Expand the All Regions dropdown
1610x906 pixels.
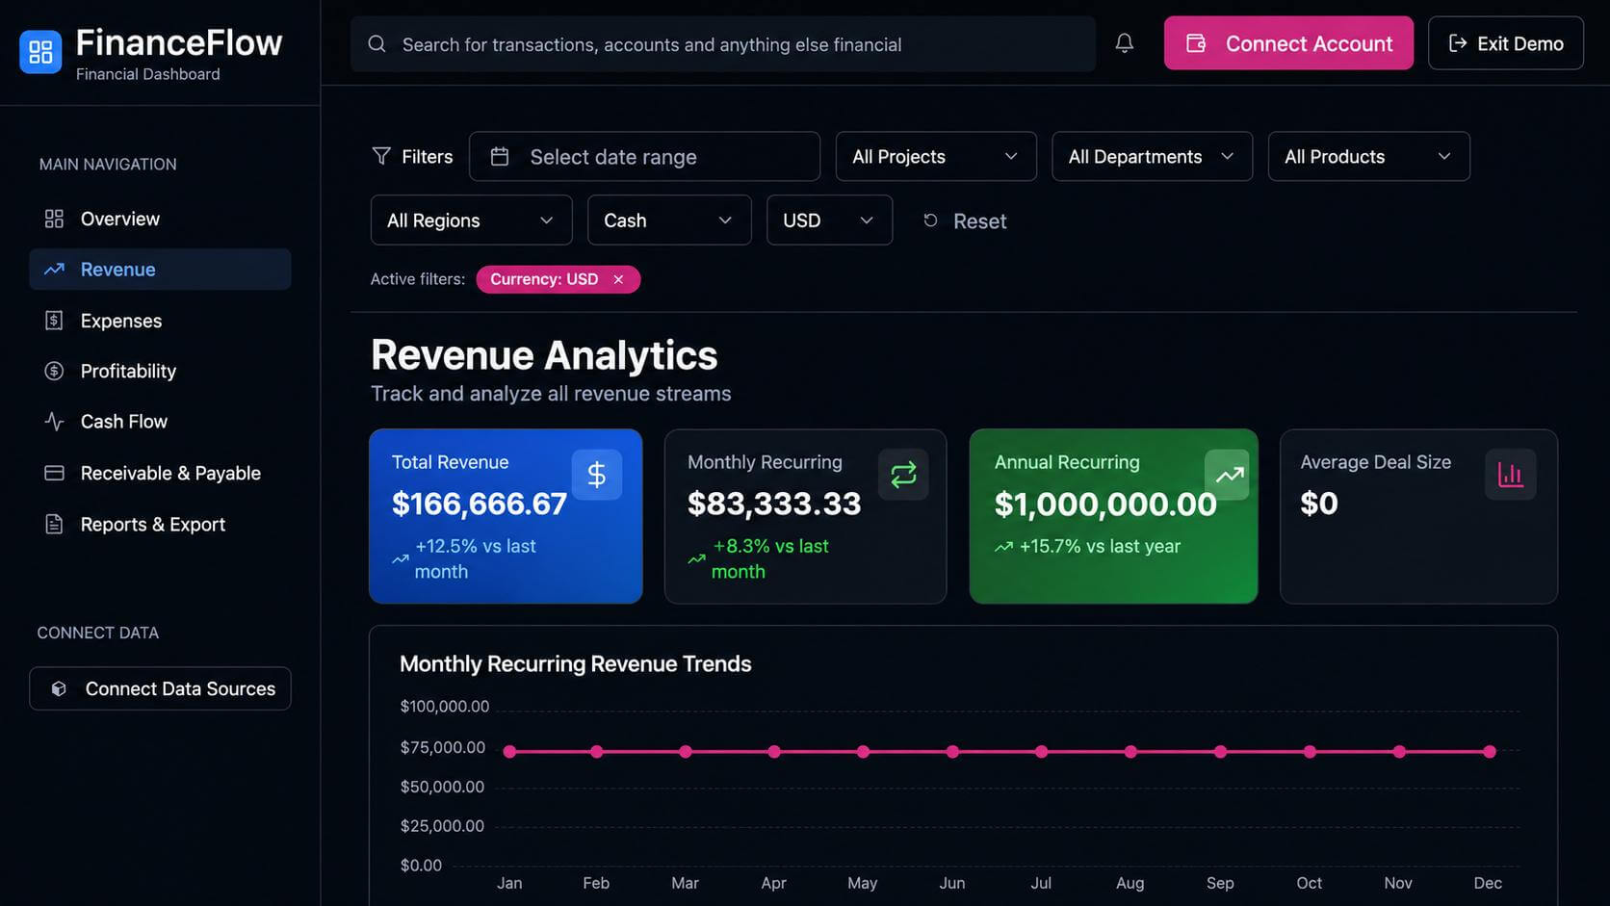click(471, 220)
